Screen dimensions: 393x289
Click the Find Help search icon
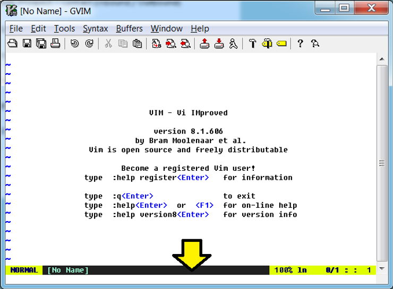[315, 43]
